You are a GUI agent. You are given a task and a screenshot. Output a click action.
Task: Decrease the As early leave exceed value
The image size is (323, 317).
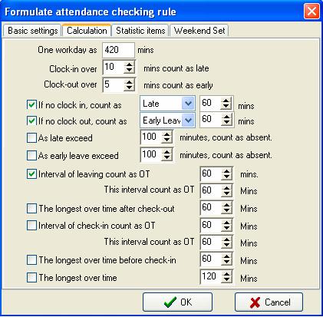click(x=166, y=157)
